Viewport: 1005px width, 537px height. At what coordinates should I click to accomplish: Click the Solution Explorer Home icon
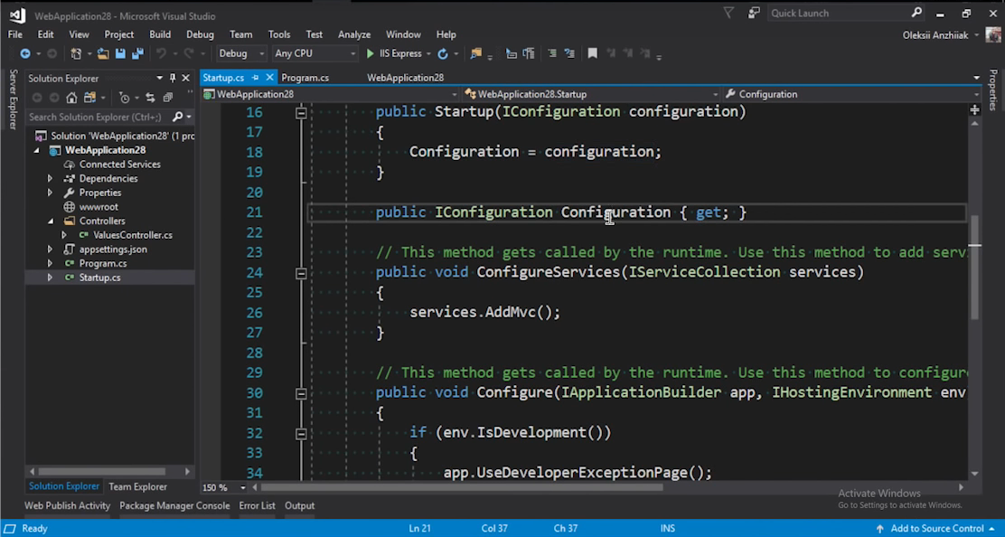[x=71, y=98]
